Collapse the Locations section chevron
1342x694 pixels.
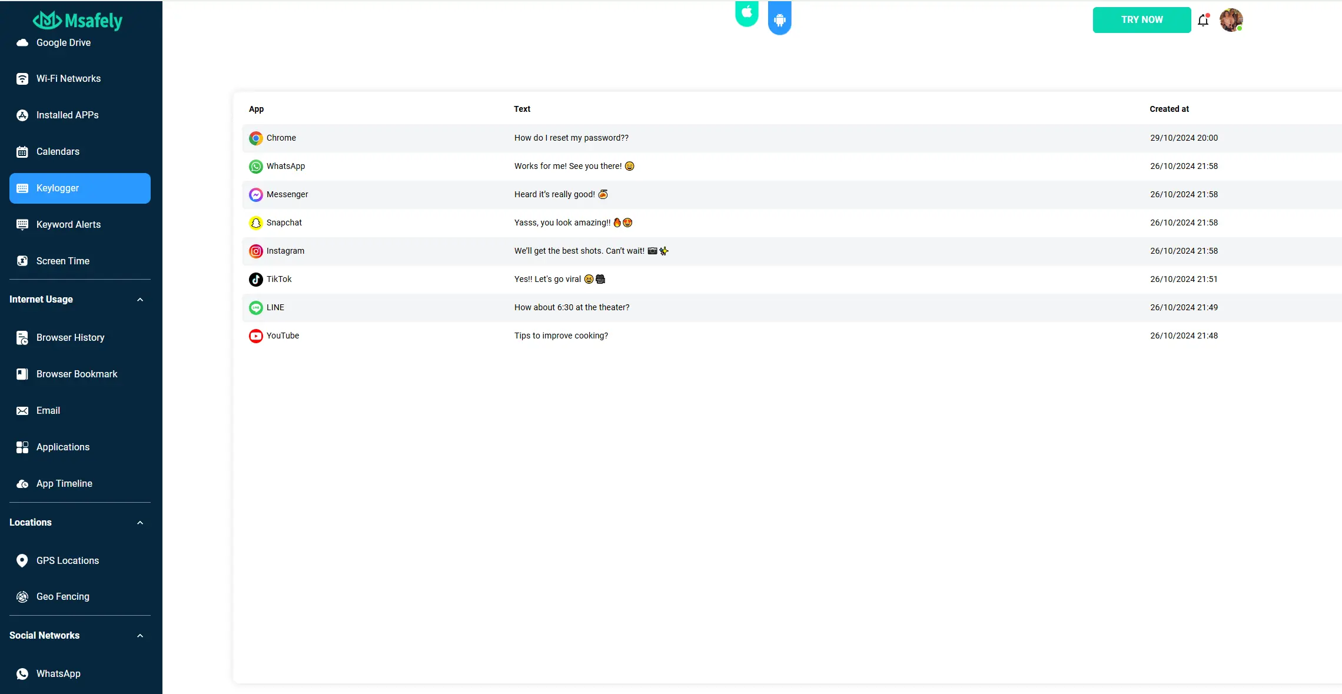click(x=140, y=523)
